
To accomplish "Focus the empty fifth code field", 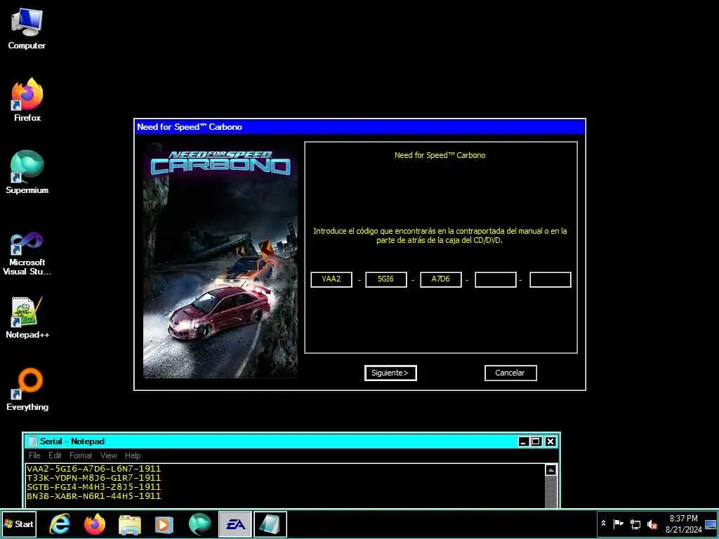I will coord(550,279).
